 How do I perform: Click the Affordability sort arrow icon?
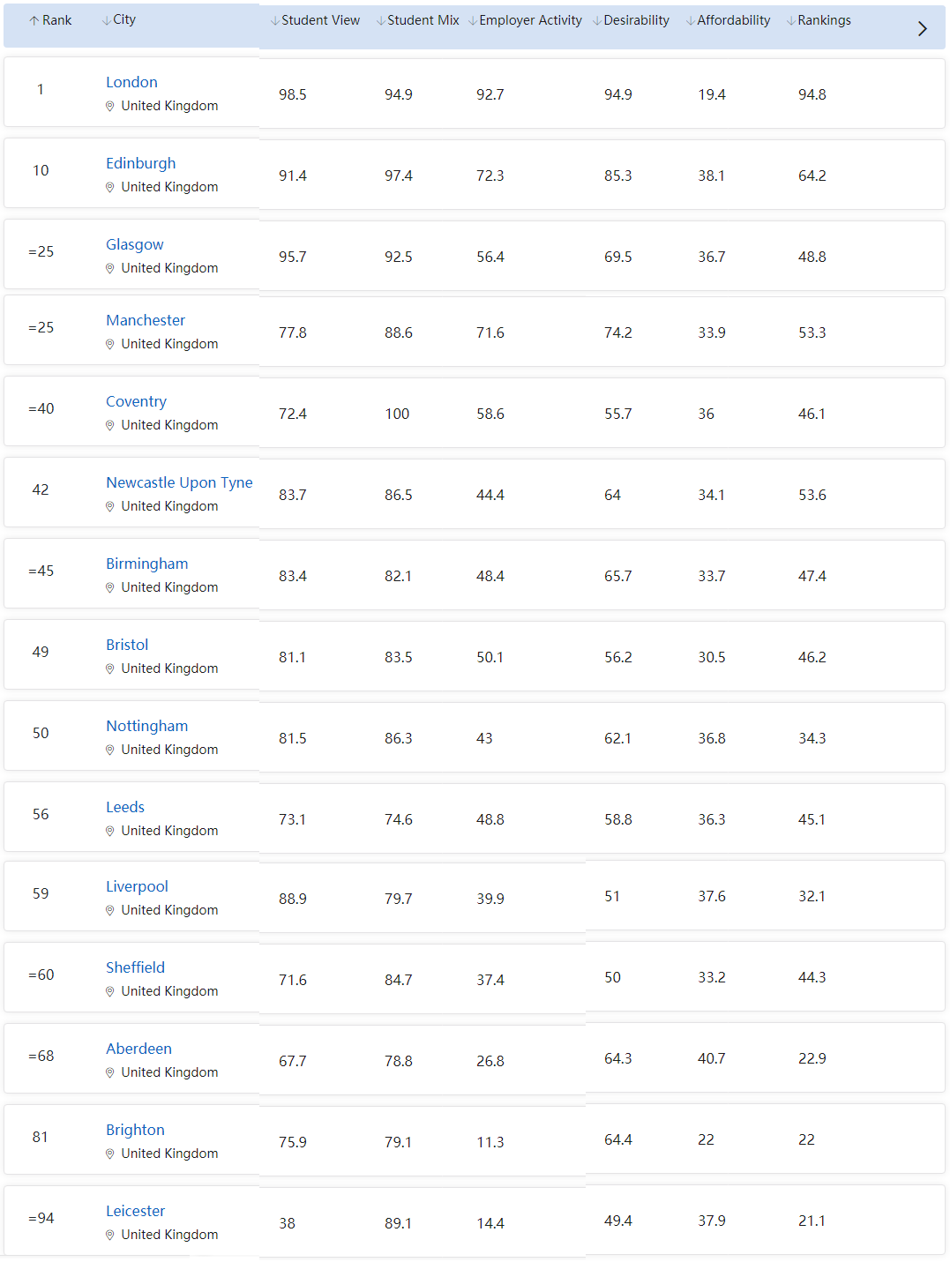(691, 21)
